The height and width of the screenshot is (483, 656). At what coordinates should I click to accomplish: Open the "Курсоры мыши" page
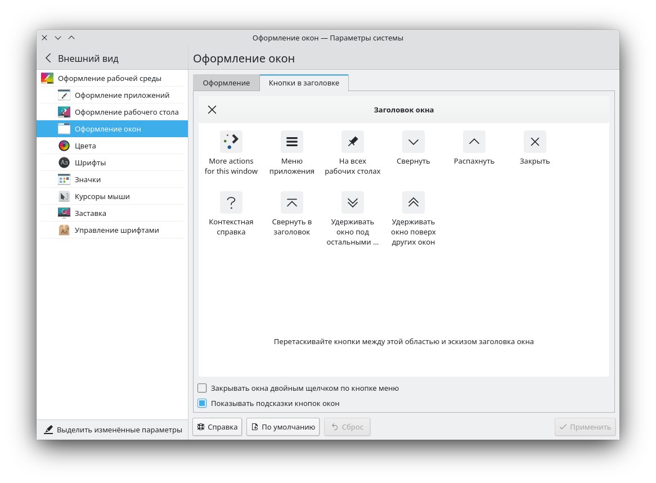(112, 196)
